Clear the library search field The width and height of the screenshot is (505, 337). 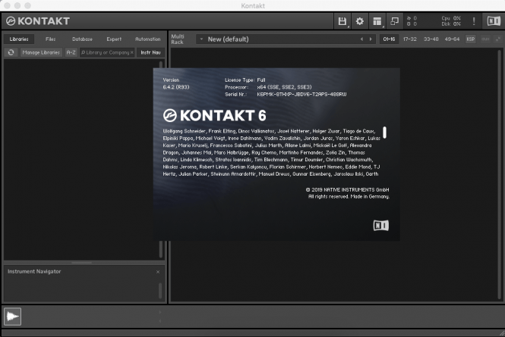click(x=131, y=52)
